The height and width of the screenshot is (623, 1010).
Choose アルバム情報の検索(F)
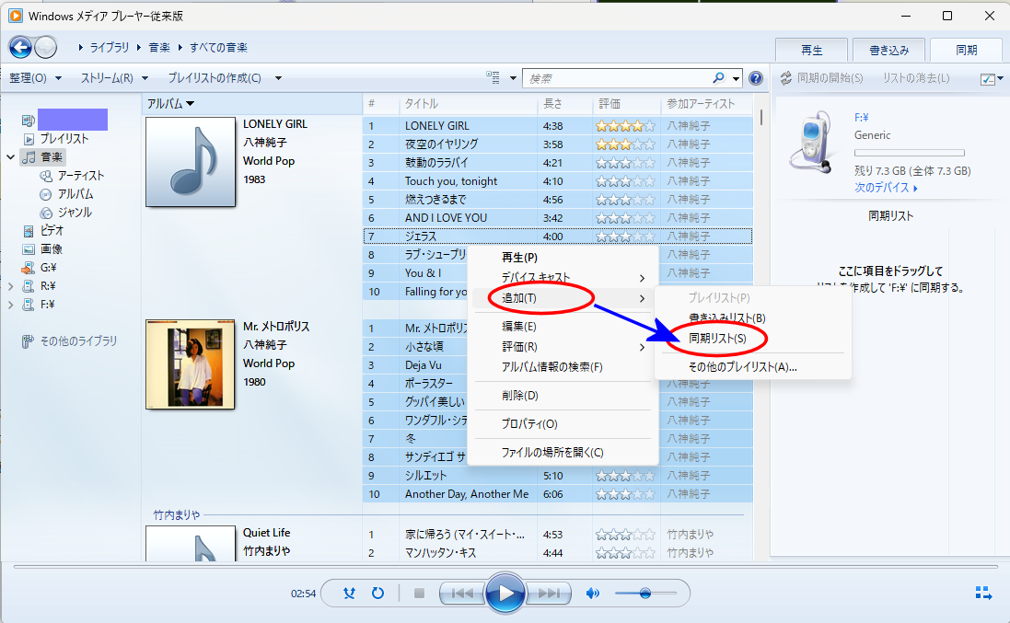point(562,367)
